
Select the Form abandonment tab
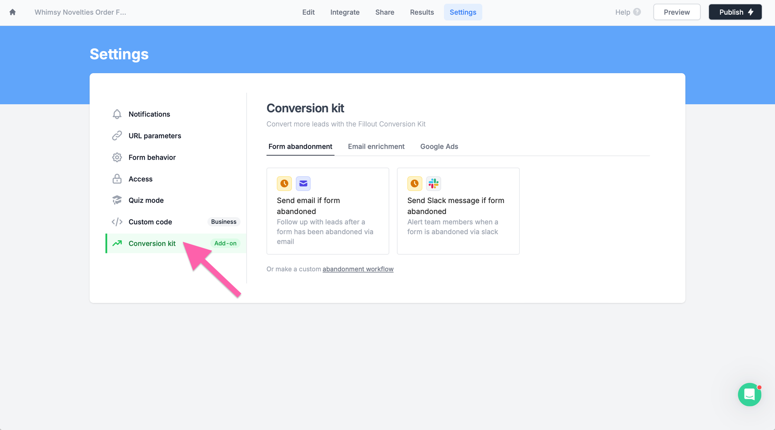(x=300, y=146)
